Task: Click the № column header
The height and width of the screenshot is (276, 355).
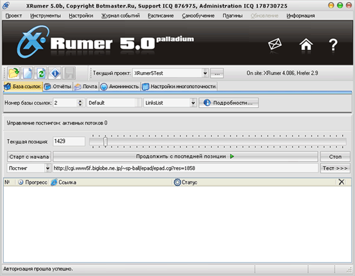Action: click(x=9, y=182)
